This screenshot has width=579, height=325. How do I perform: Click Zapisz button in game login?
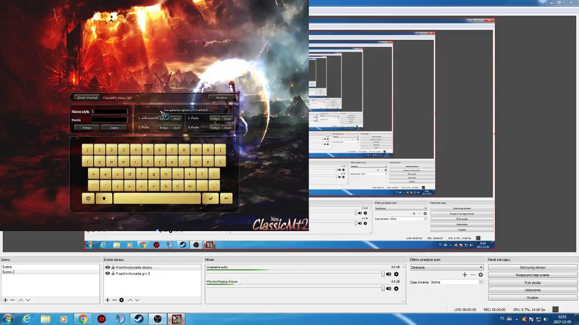[x=114, y=128]
